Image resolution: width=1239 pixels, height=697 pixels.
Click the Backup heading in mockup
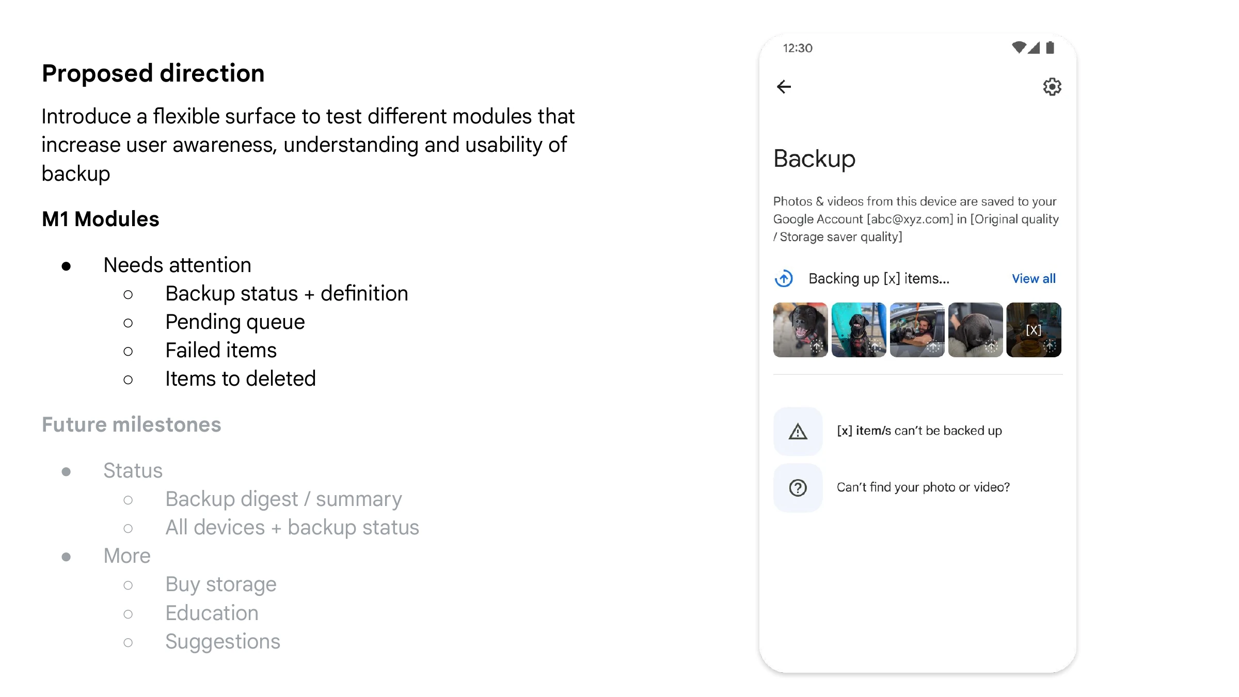tap(814, 159)
